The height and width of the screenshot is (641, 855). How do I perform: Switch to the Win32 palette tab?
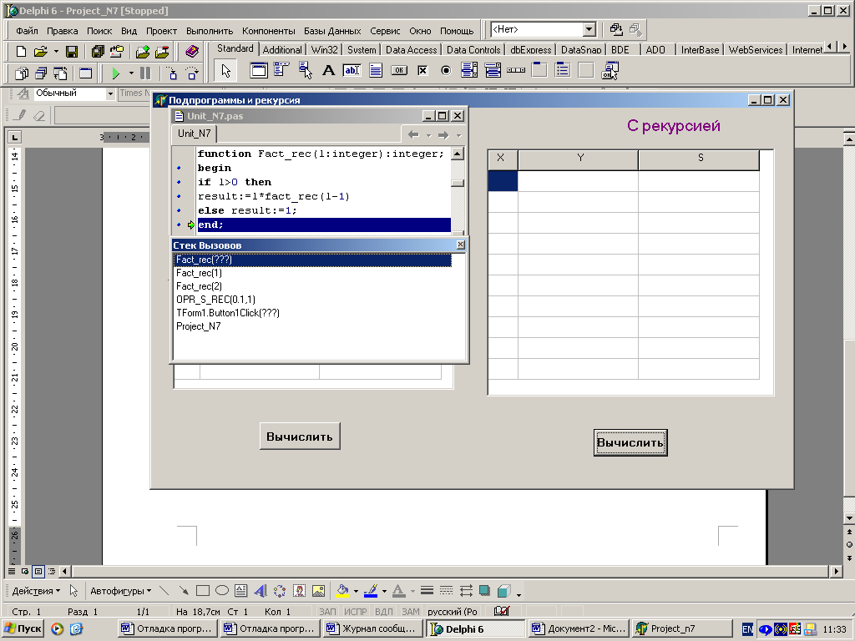[x=325, y=49]
